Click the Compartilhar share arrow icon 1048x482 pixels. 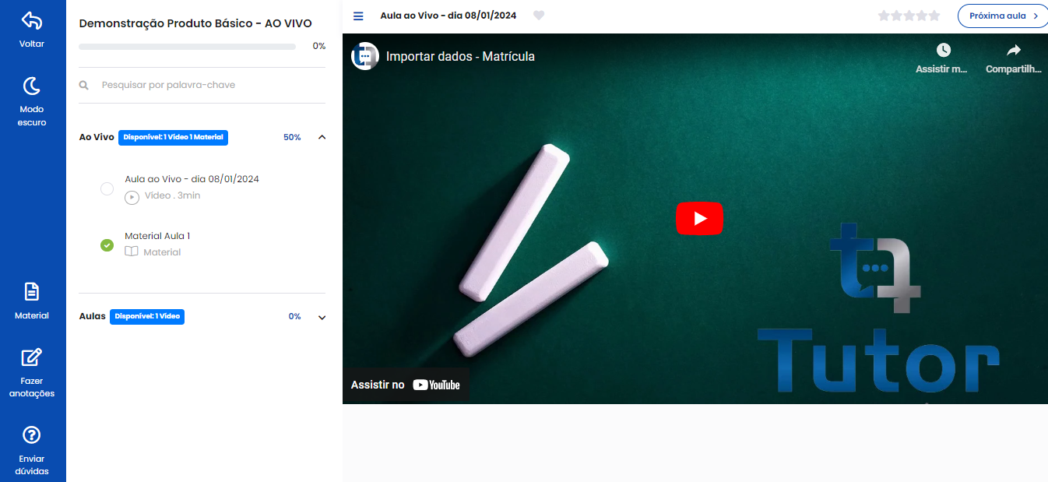[1013, 50]
